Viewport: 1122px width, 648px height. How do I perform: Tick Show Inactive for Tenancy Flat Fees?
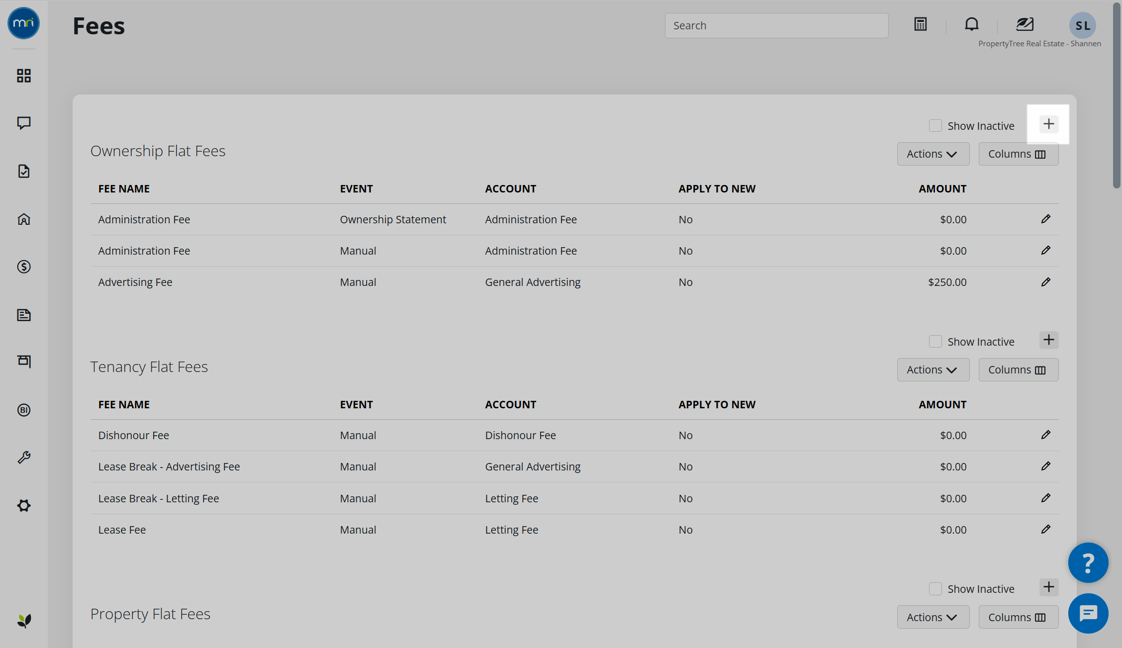[935, 342]
